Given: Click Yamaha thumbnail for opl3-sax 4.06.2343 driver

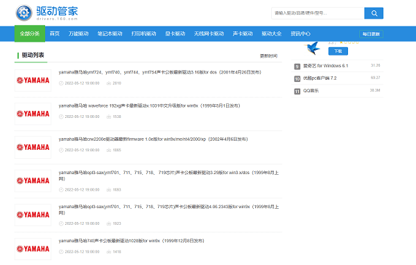Looking at the screenshot, I should [33, 214].
